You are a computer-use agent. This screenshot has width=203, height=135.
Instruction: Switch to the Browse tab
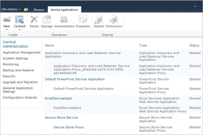[x=39, y=10]
